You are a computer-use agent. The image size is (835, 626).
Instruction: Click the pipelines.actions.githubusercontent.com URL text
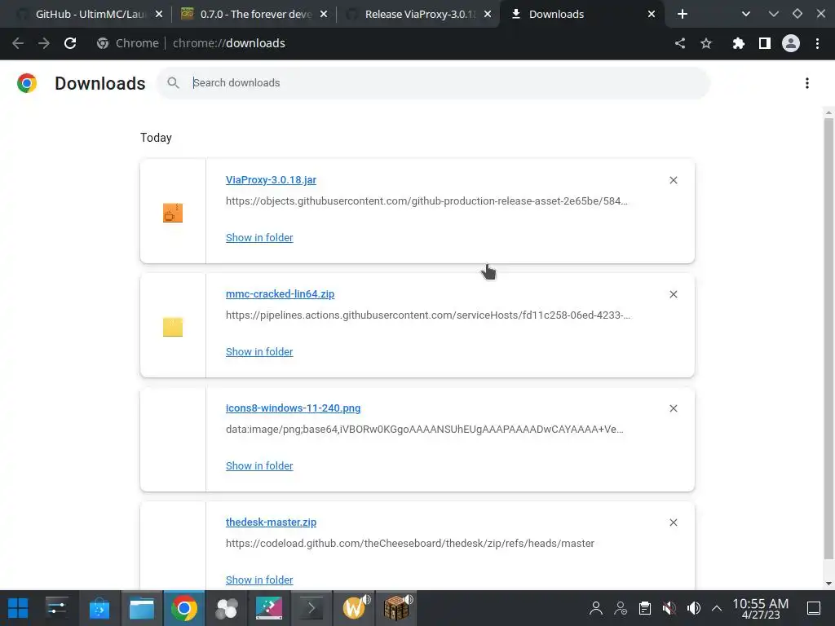click(x=428, y=315)
